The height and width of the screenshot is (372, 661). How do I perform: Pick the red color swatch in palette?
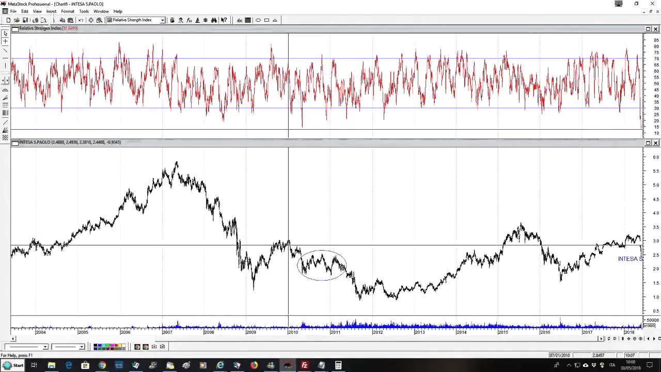click(x=116, y=345)
